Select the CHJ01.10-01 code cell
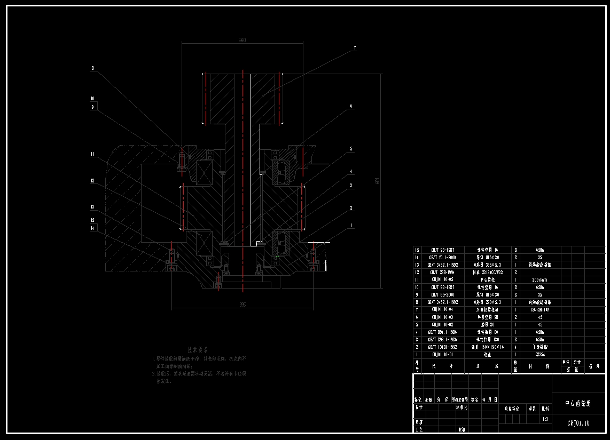The height and width of the screenshot is (440, 610). click(x=442, y=355)
